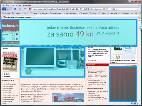Click the browser Back arrow button
Viewport: 142px width, 106px height.
tap(4, 9)
